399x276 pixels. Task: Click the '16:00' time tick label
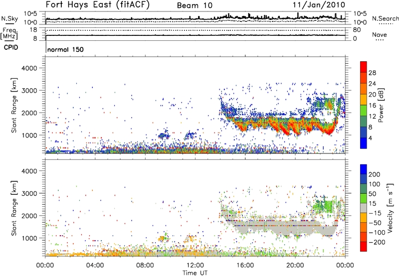pyautogui.click(x=245, y=266)
